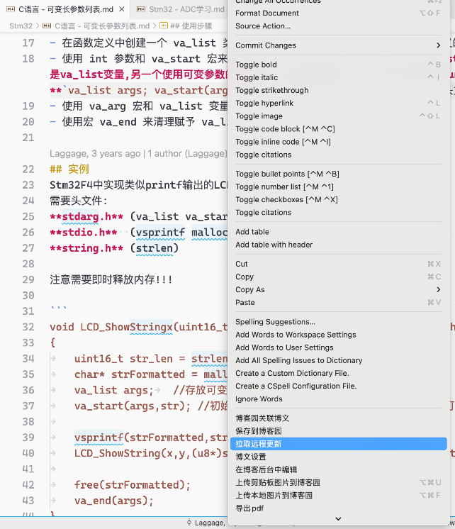Toggle bullet points entry

[338, 174]
